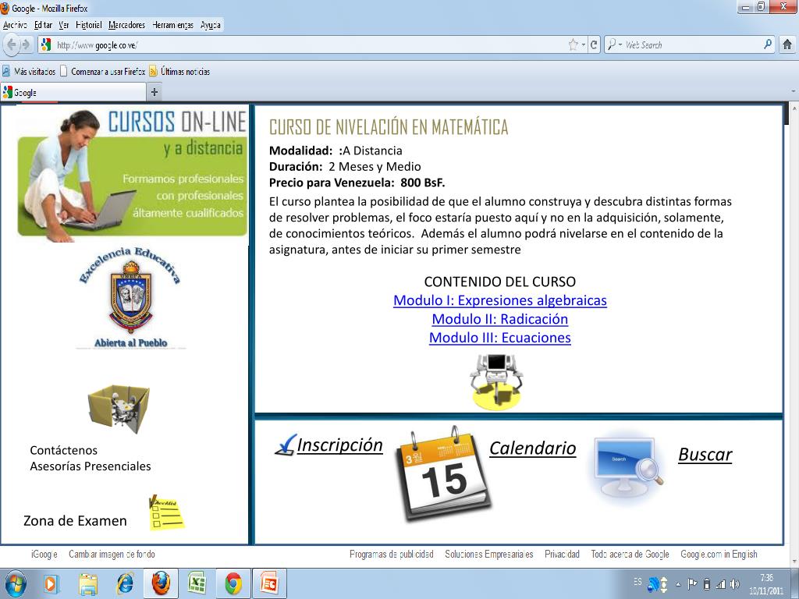Click the robot computer image under course modules
Image resolution: width=799 pixels, height=599 pixels.
497,382
